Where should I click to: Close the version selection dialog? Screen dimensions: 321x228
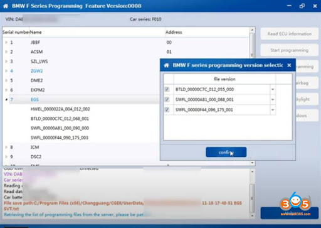(x=289, y=65)
